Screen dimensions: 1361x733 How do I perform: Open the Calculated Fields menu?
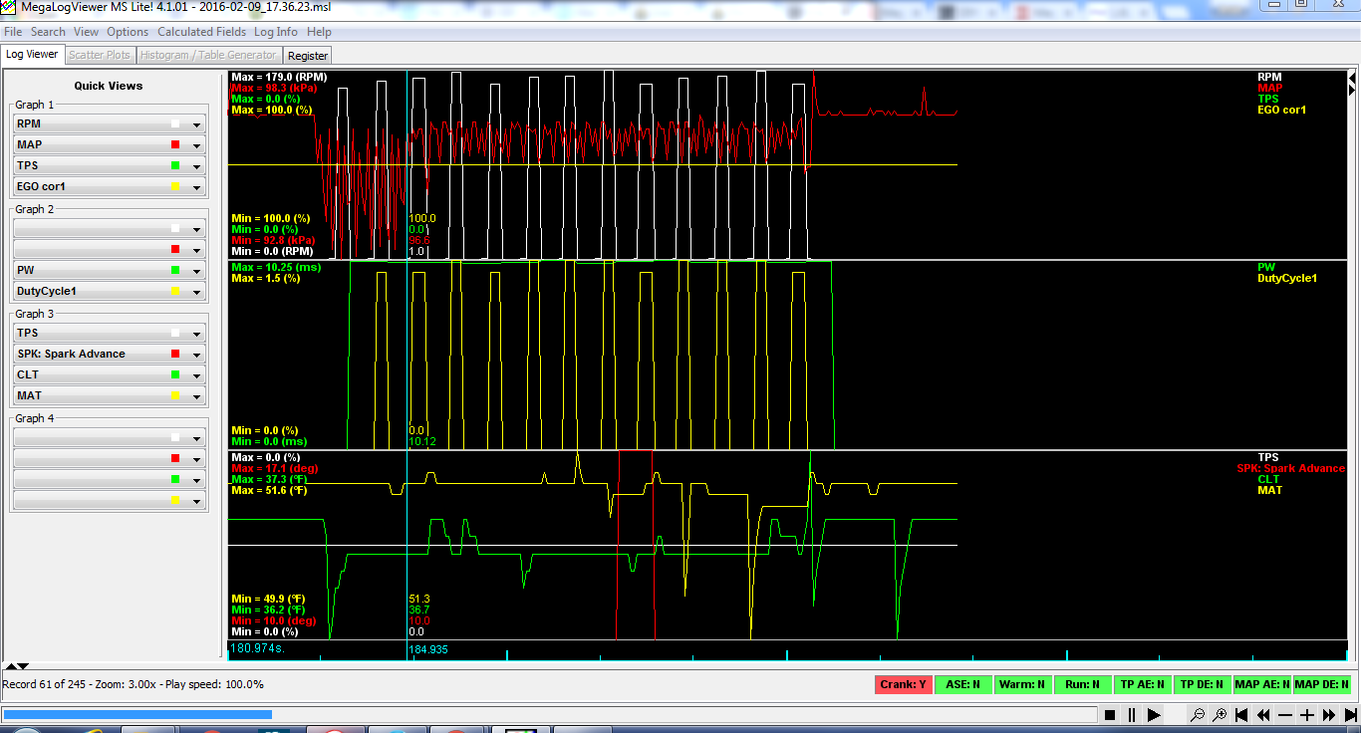pos(202,32)
